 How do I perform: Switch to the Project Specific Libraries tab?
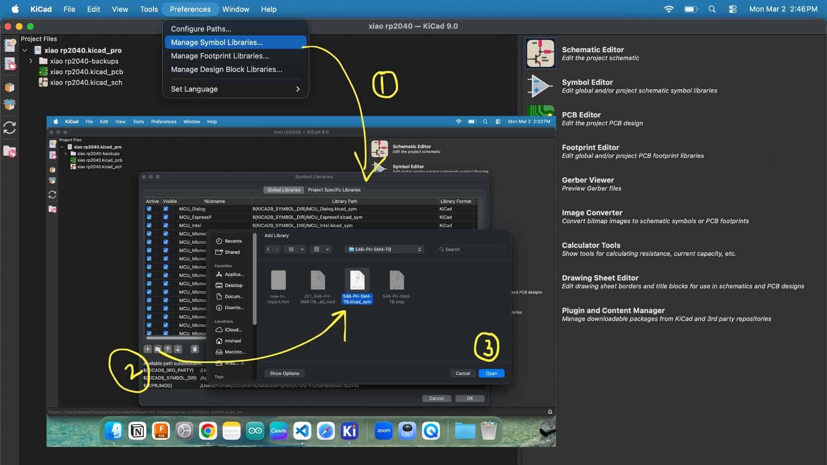(334, 190)
